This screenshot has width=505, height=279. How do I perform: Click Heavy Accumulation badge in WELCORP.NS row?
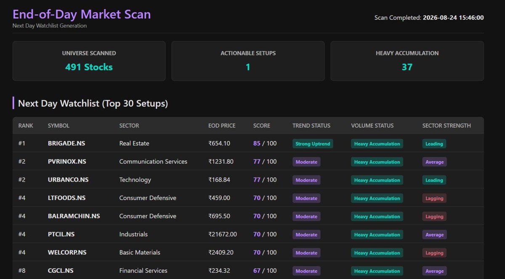[x=377, y=253]
